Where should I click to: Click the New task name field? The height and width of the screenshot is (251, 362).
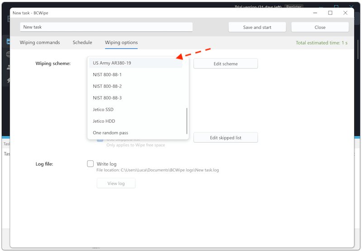(x=106, y=27)
